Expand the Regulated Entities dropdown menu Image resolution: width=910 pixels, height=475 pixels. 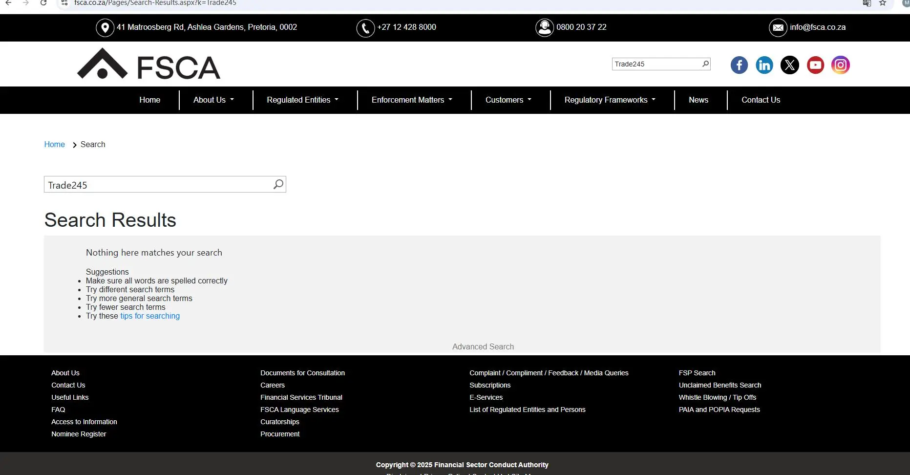click(302, 100)
